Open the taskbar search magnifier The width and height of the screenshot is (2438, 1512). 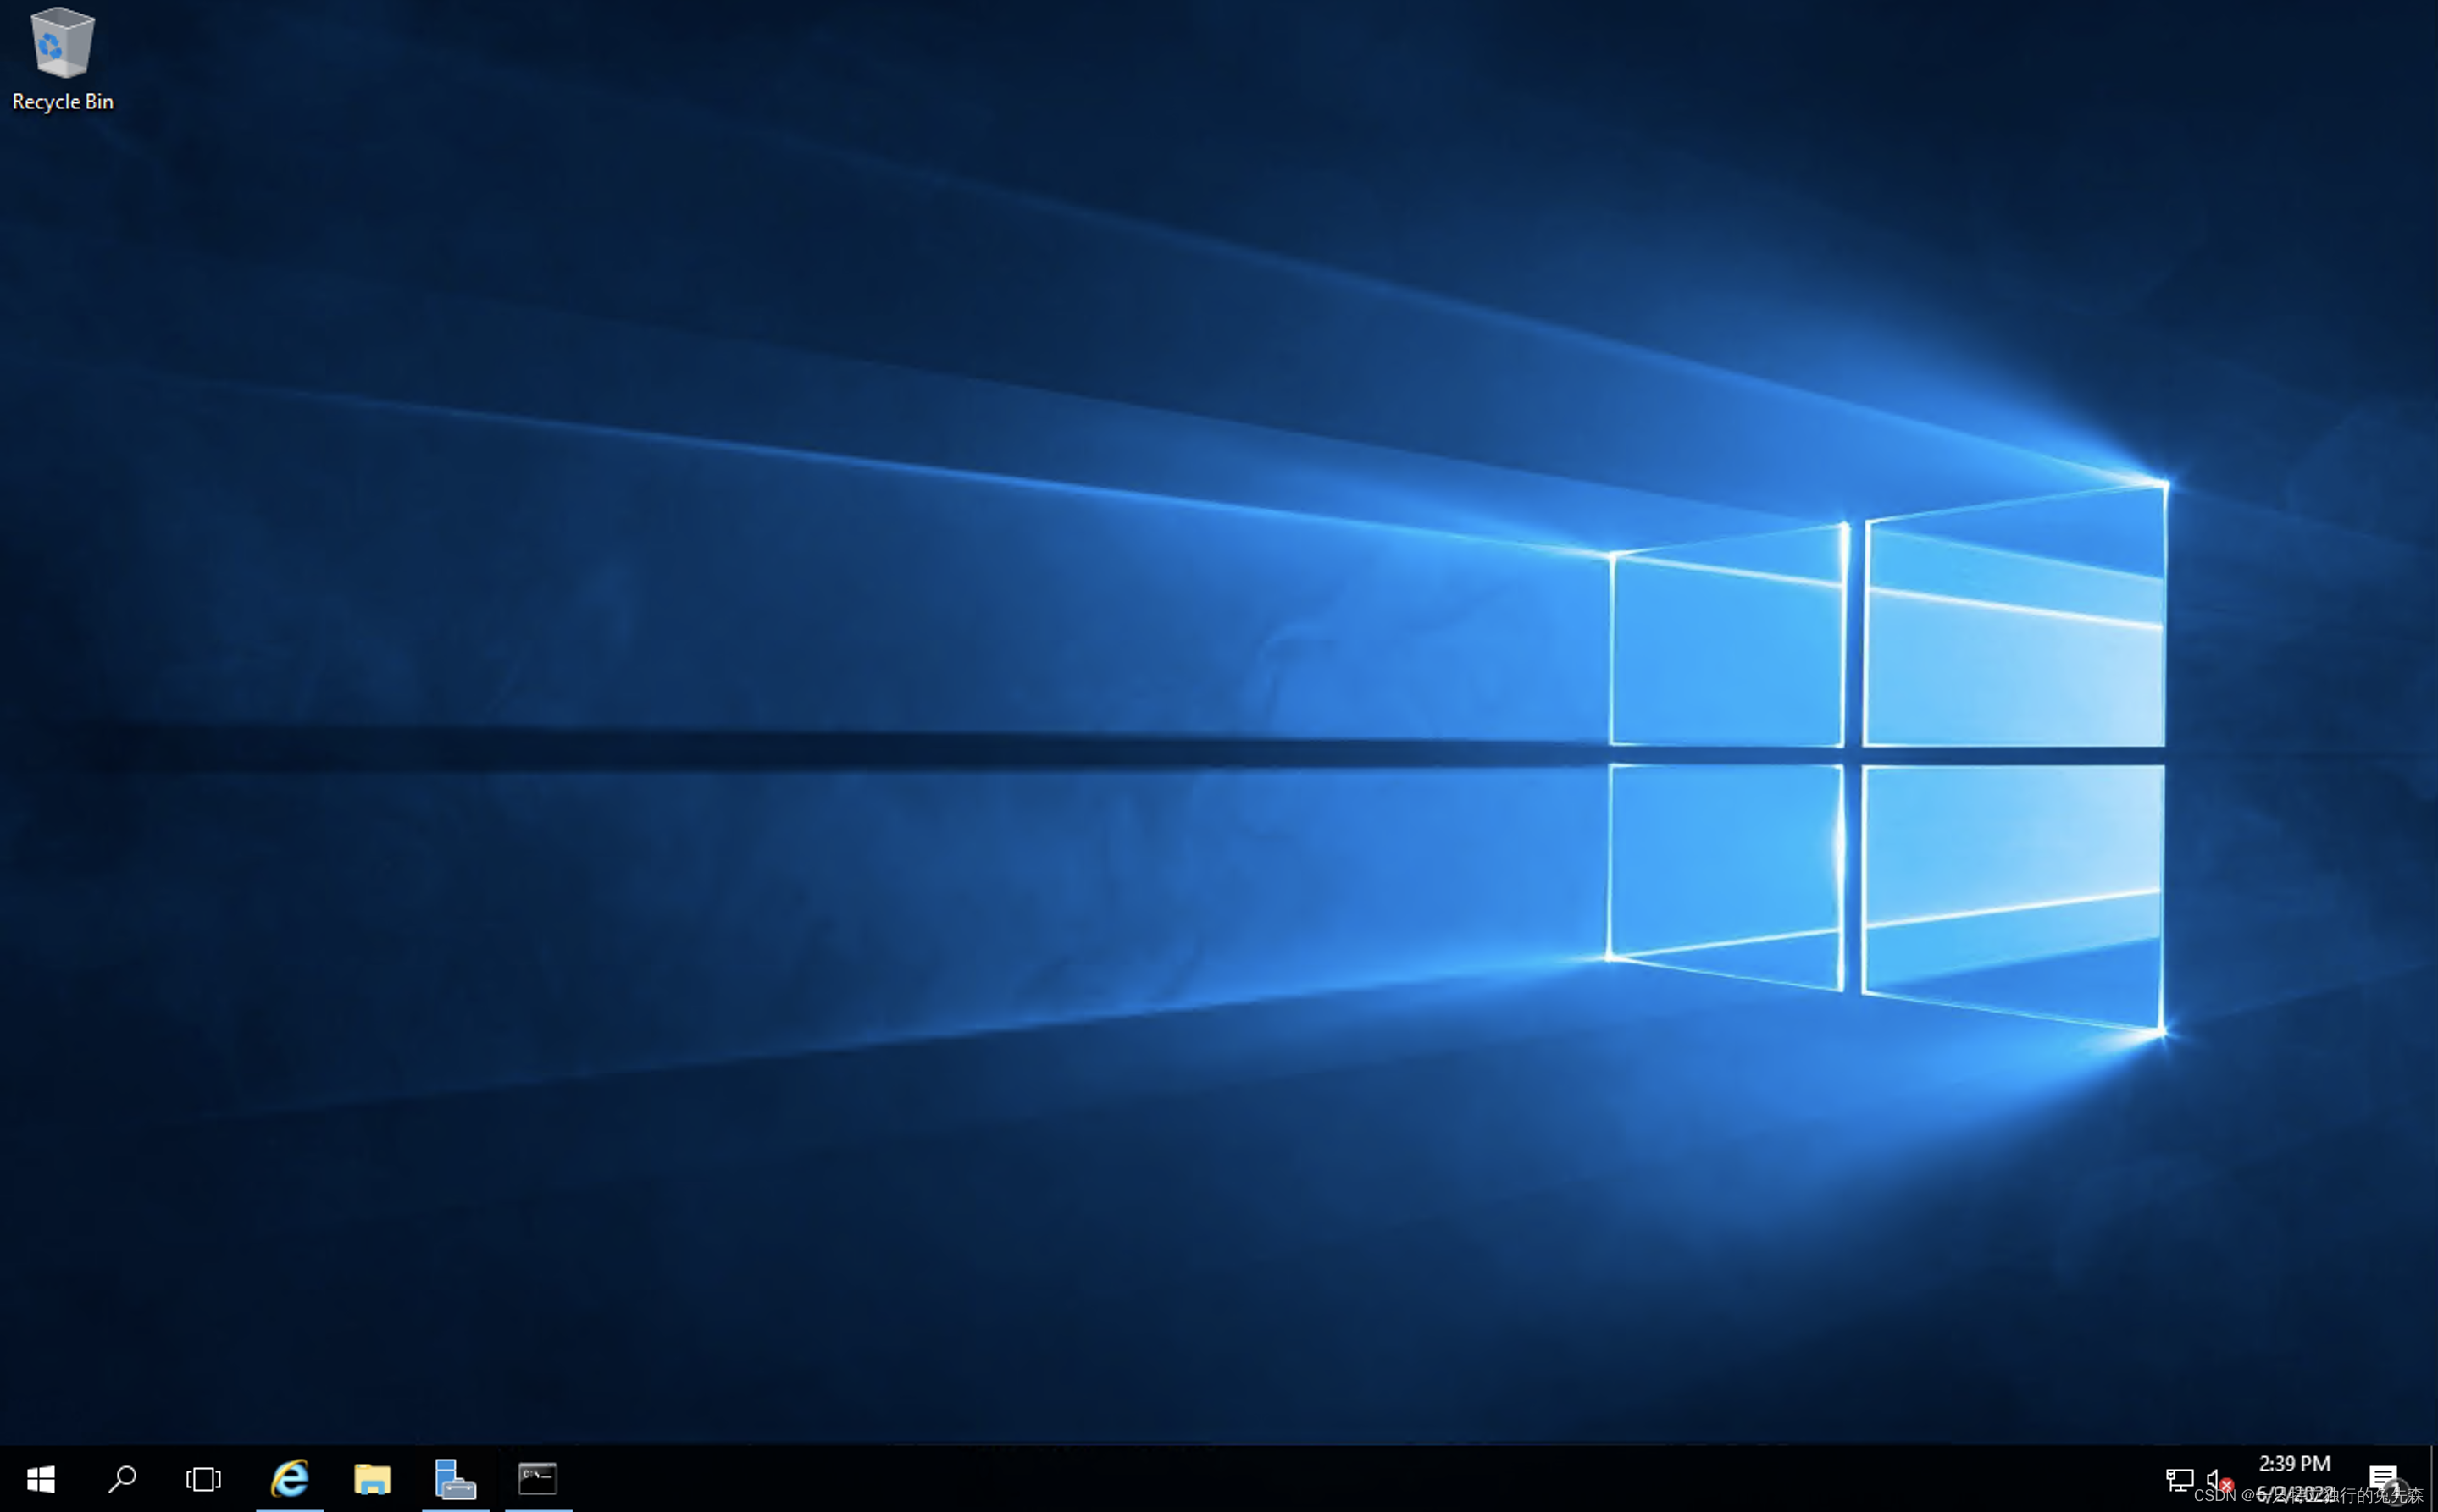click(122, 1478)
